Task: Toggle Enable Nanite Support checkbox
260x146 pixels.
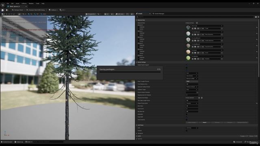Action: [x=186, y=65]
